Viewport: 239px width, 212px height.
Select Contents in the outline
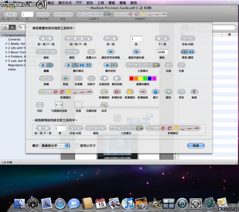14,39
